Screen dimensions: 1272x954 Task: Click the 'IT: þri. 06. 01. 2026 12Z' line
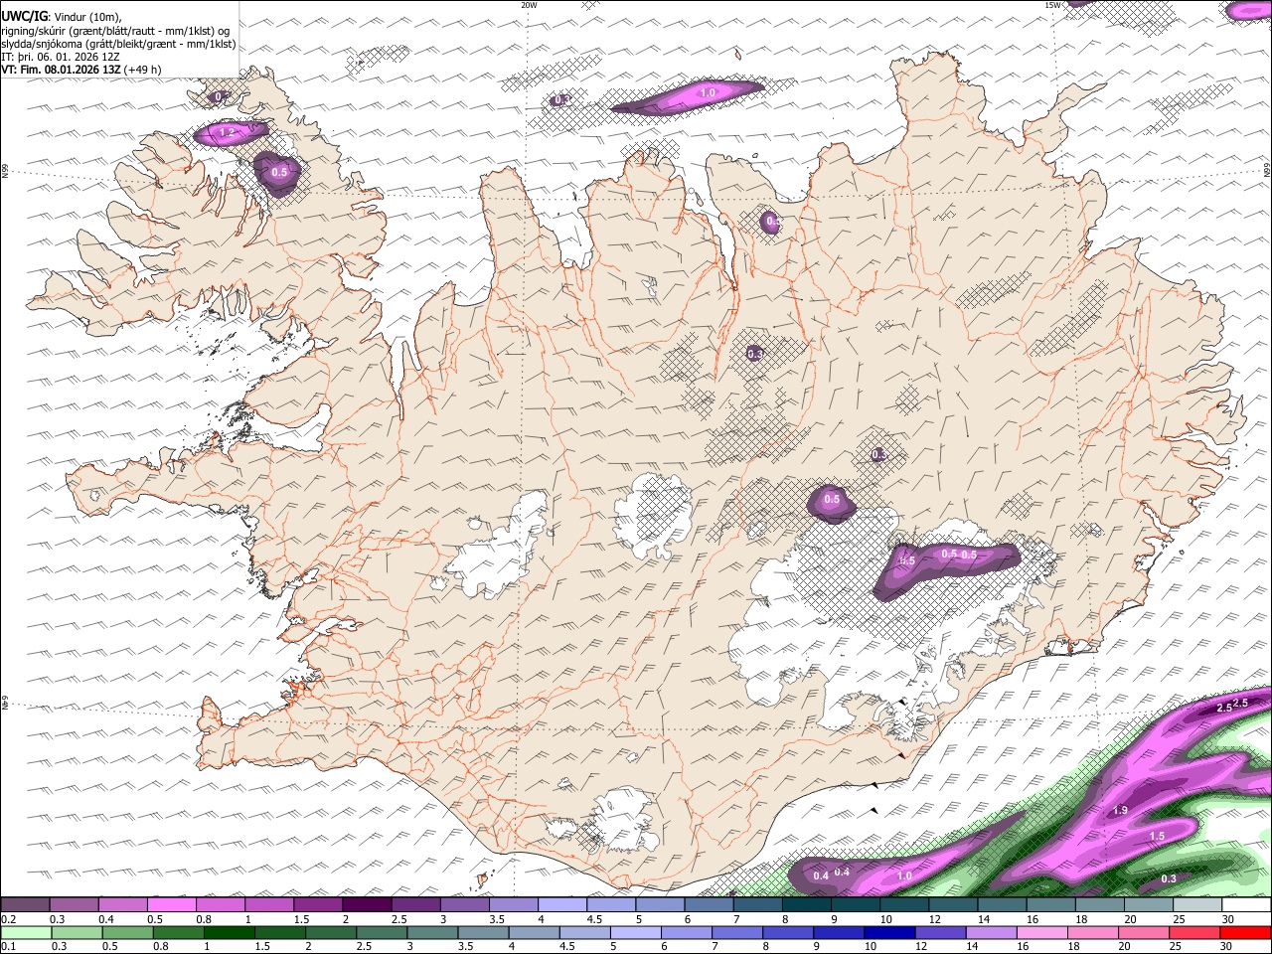point(62,57)
